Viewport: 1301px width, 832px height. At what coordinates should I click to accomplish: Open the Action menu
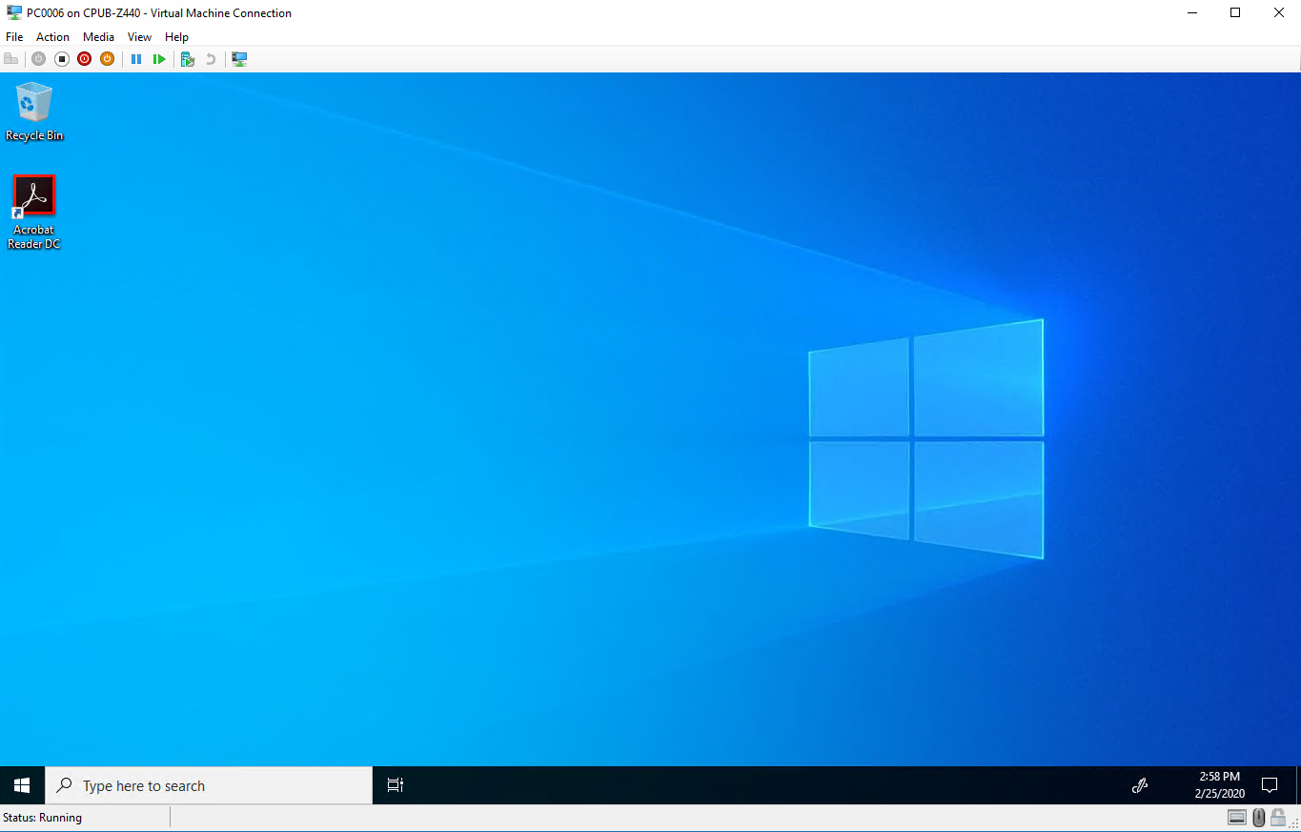click(52, 36)
